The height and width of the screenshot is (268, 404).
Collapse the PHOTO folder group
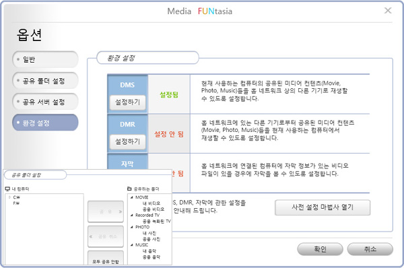132,227
